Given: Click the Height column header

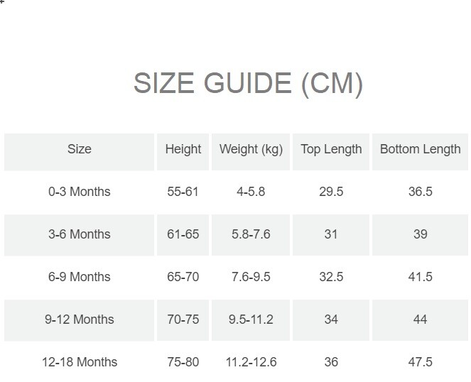Looking at the screenshot, I should [183, 149].
